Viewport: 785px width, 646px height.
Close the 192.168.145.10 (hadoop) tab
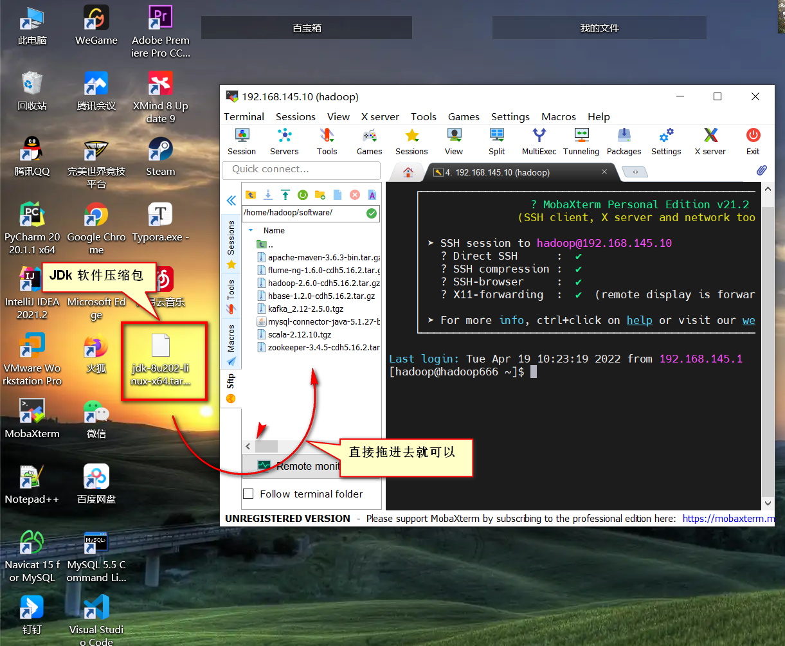click(x=604, y=172)
